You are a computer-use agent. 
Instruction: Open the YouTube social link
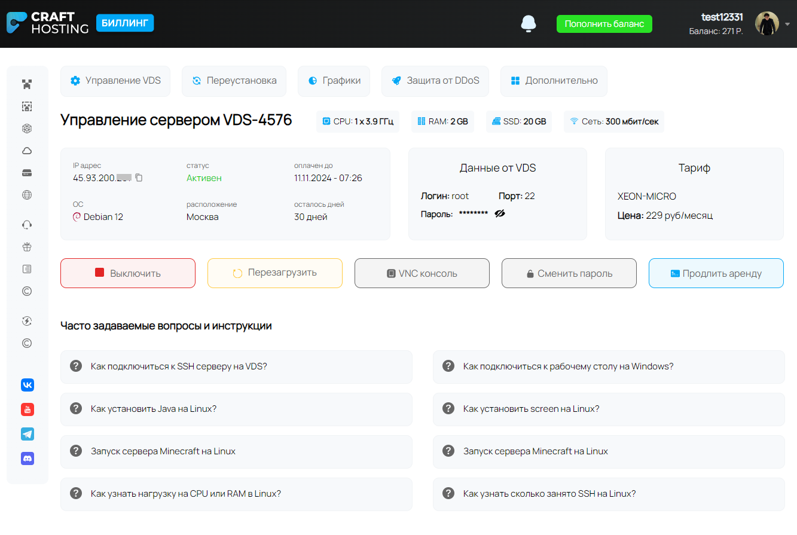tap(28, 409)
